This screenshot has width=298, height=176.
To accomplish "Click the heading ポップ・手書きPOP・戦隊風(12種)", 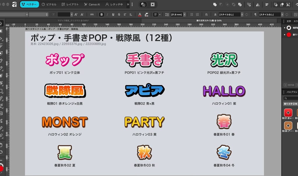I will (x=102, y=38).
